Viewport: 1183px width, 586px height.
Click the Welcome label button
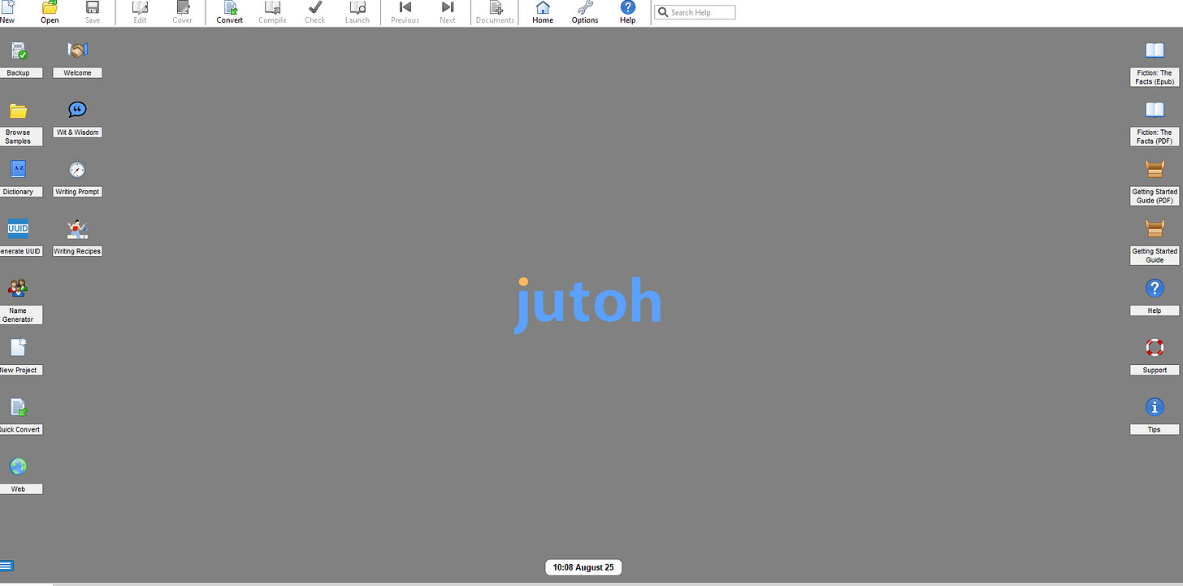point(77,73)
